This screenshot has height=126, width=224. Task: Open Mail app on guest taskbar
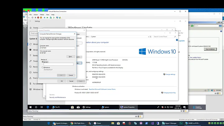pos(78,107)
